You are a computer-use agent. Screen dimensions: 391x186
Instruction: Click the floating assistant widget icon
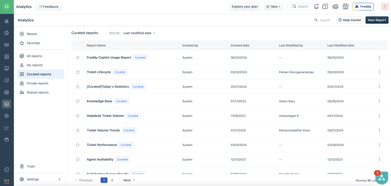point(381,178)
